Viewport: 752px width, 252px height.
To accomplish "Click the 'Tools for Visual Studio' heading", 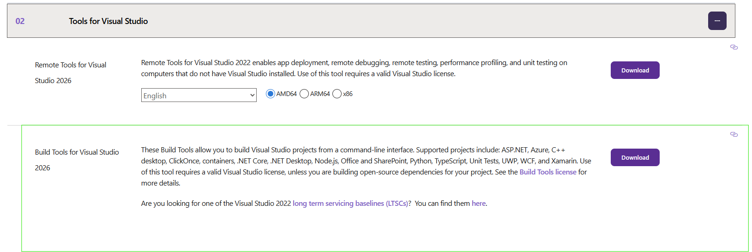I will coord(108,21).
